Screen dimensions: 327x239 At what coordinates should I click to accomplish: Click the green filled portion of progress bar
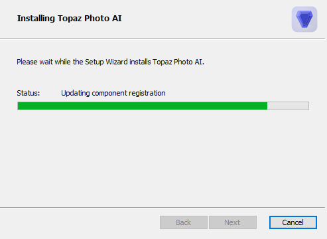(143, 106)
